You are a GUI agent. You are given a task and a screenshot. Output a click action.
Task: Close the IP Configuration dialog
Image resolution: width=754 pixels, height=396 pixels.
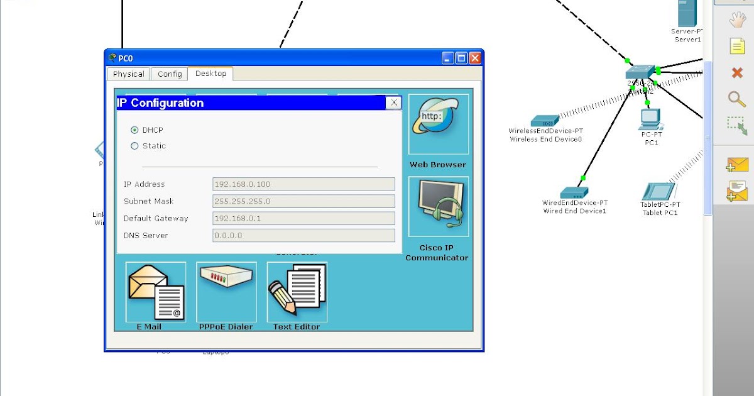[394, 102]
